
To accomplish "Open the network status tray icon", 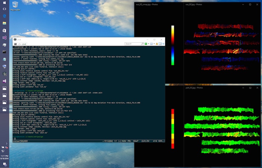I will click(x=3, y=151).
